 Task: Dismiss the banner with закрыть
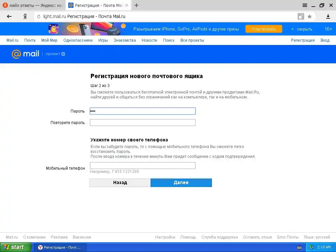point(302,29)
